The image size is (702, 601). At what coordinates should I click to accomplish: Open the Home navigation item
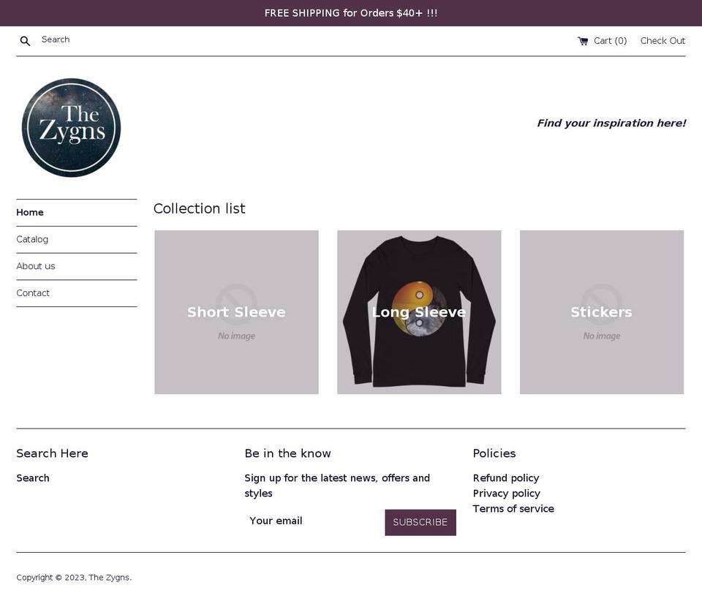[30, 212]
